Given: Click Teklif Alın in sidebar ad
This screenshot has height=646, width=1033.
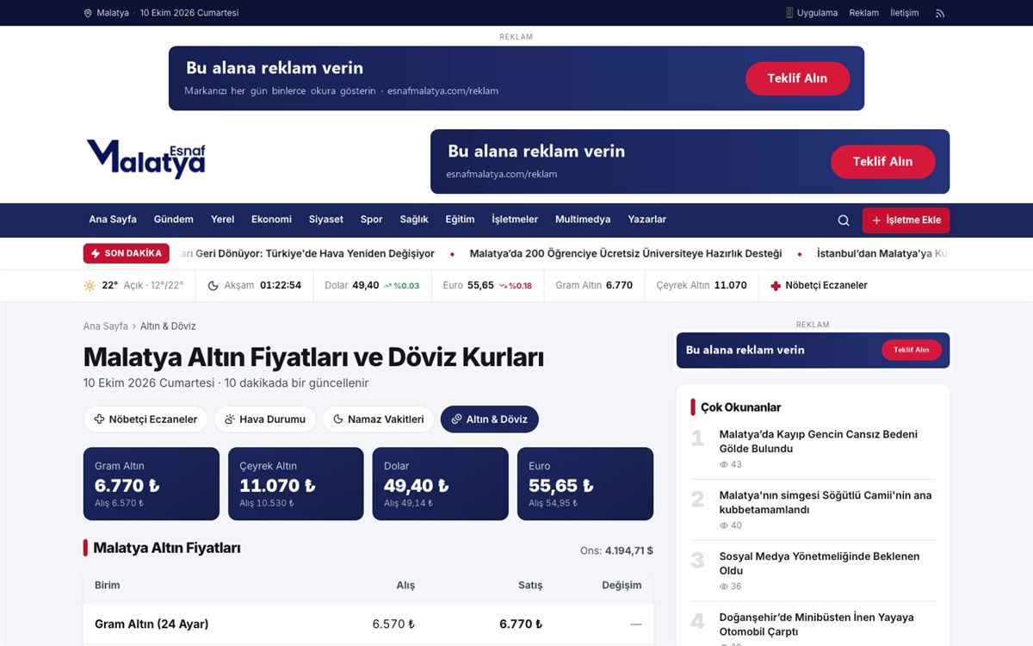Looking at the screenshot, I should tap(911, 350).
